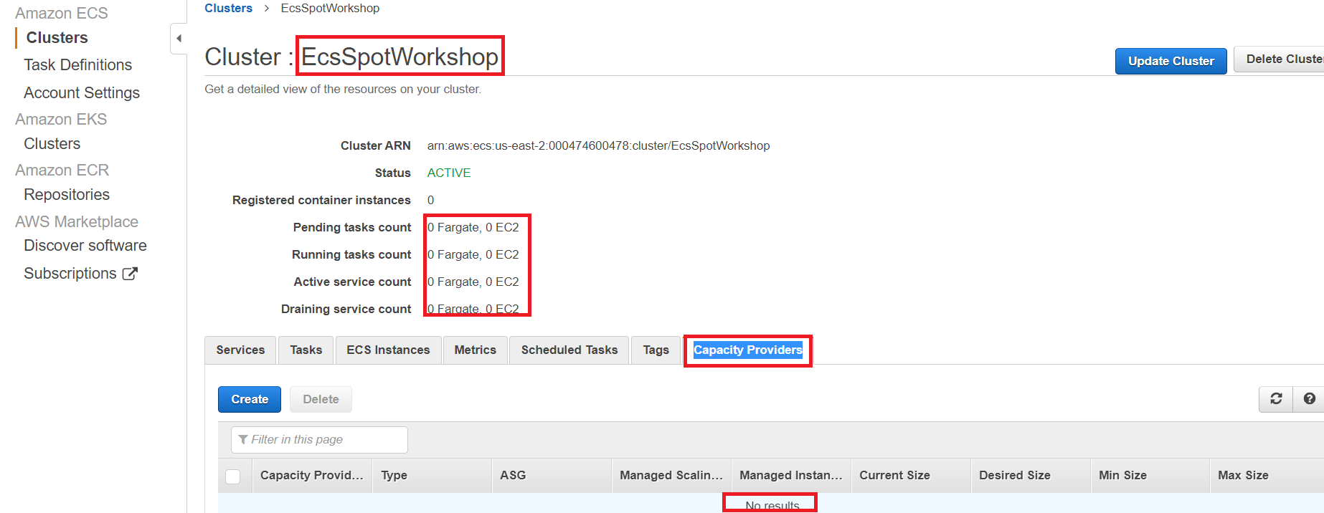Collapse the sidebar with the arrow handle
This screenshot has width=1324, height=513.
[179, 39]
